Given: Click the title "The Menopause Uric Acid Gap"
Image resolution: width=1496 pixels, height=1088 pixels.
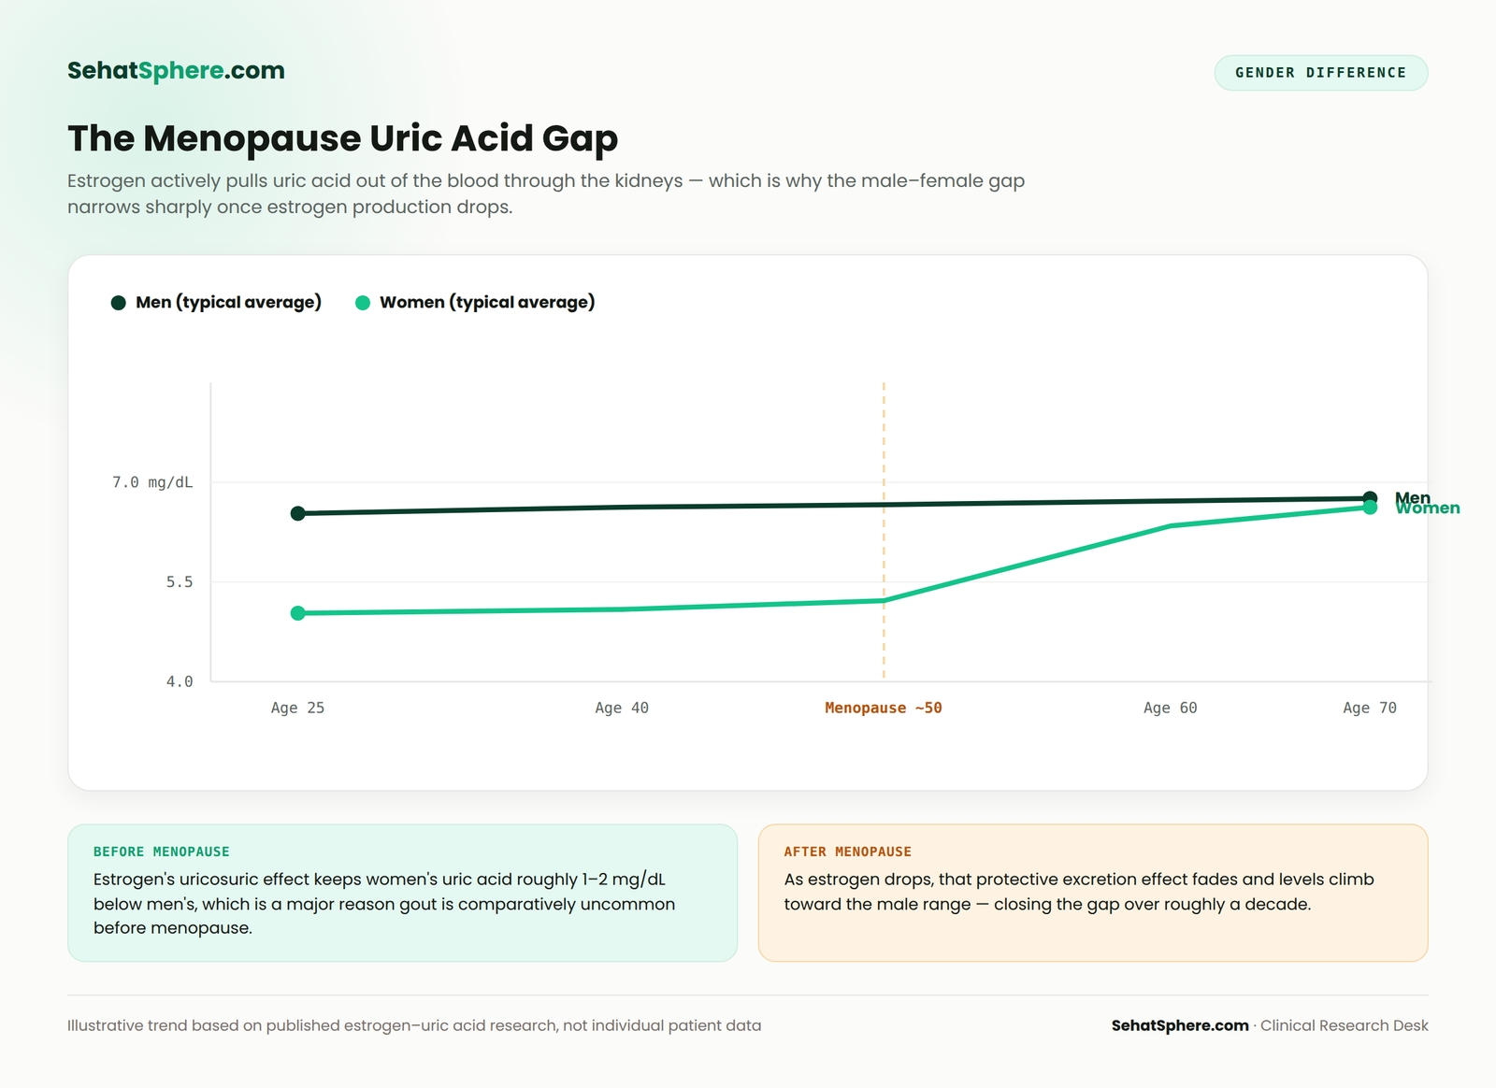Looking at the screenshot, I should [x=342, y=138].
